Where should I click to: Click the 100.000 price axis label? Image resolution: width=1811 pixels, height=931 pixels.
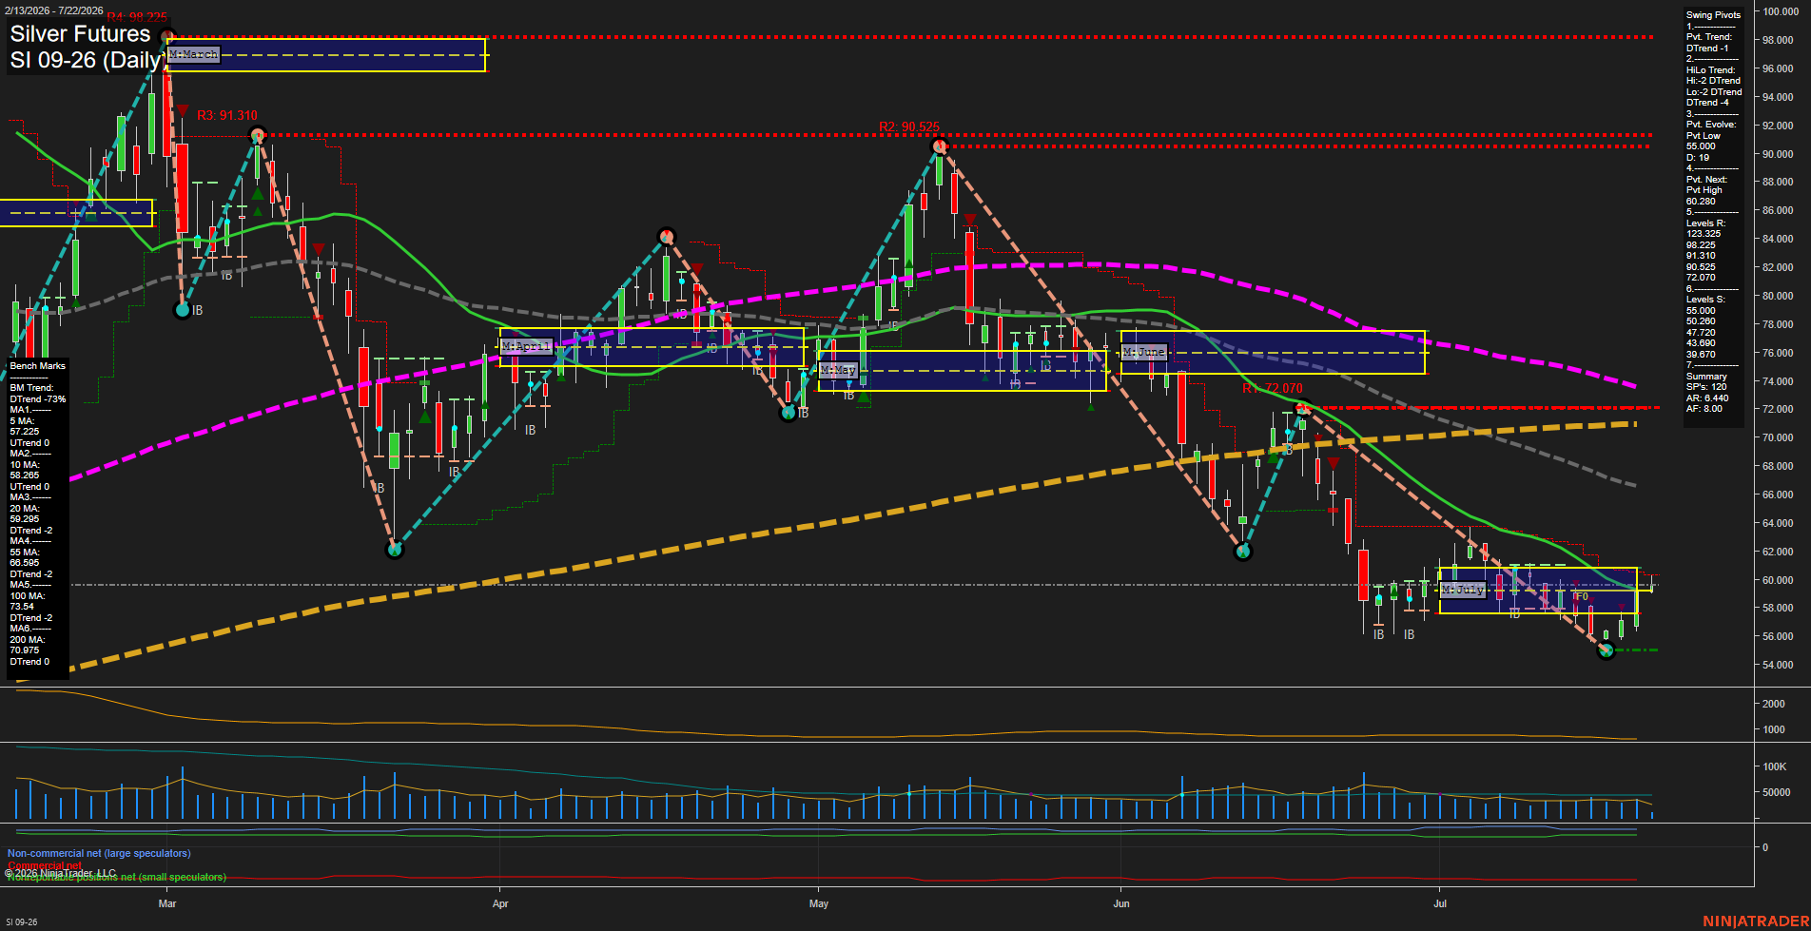click(1781, 11)
